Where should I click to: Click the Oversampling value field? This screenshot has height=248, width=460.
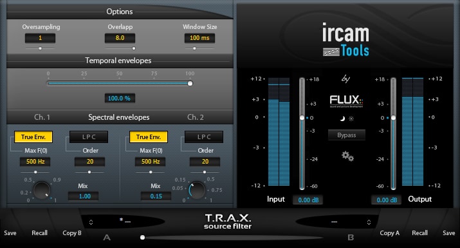(x=40, y=38)
